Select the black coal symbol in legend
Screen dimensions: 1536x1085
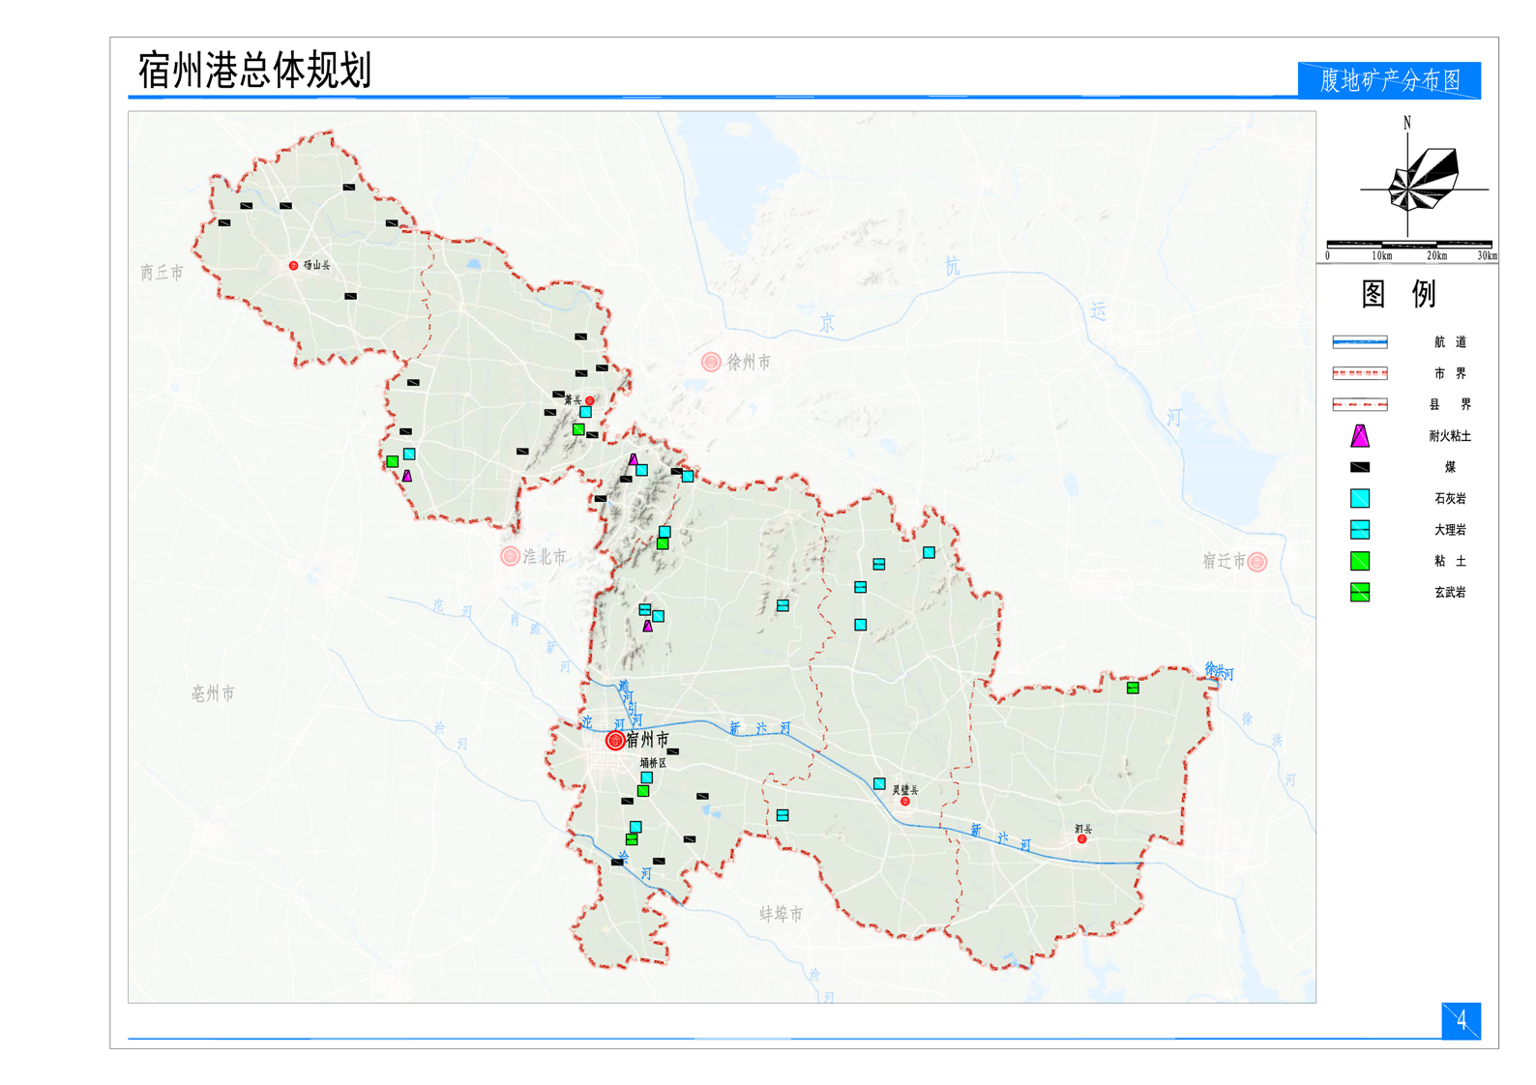pos(1359,467)
